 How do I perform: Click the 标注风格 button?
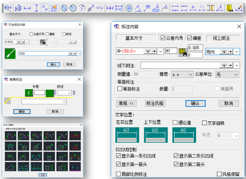155,103
